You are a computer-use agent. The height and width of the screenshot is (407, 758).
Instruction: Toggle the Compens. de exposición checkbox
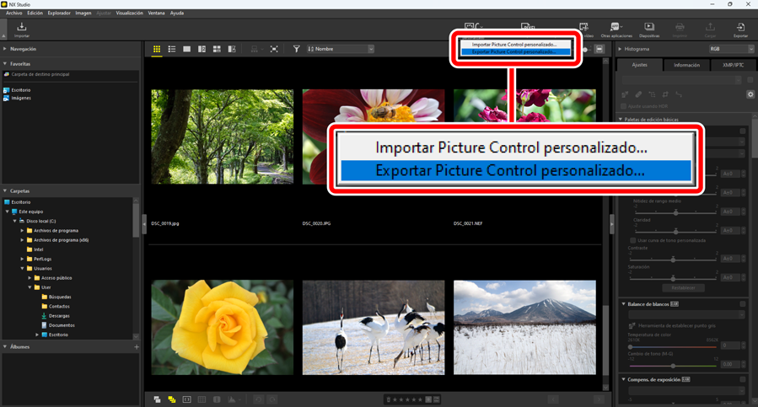point(743,379)
